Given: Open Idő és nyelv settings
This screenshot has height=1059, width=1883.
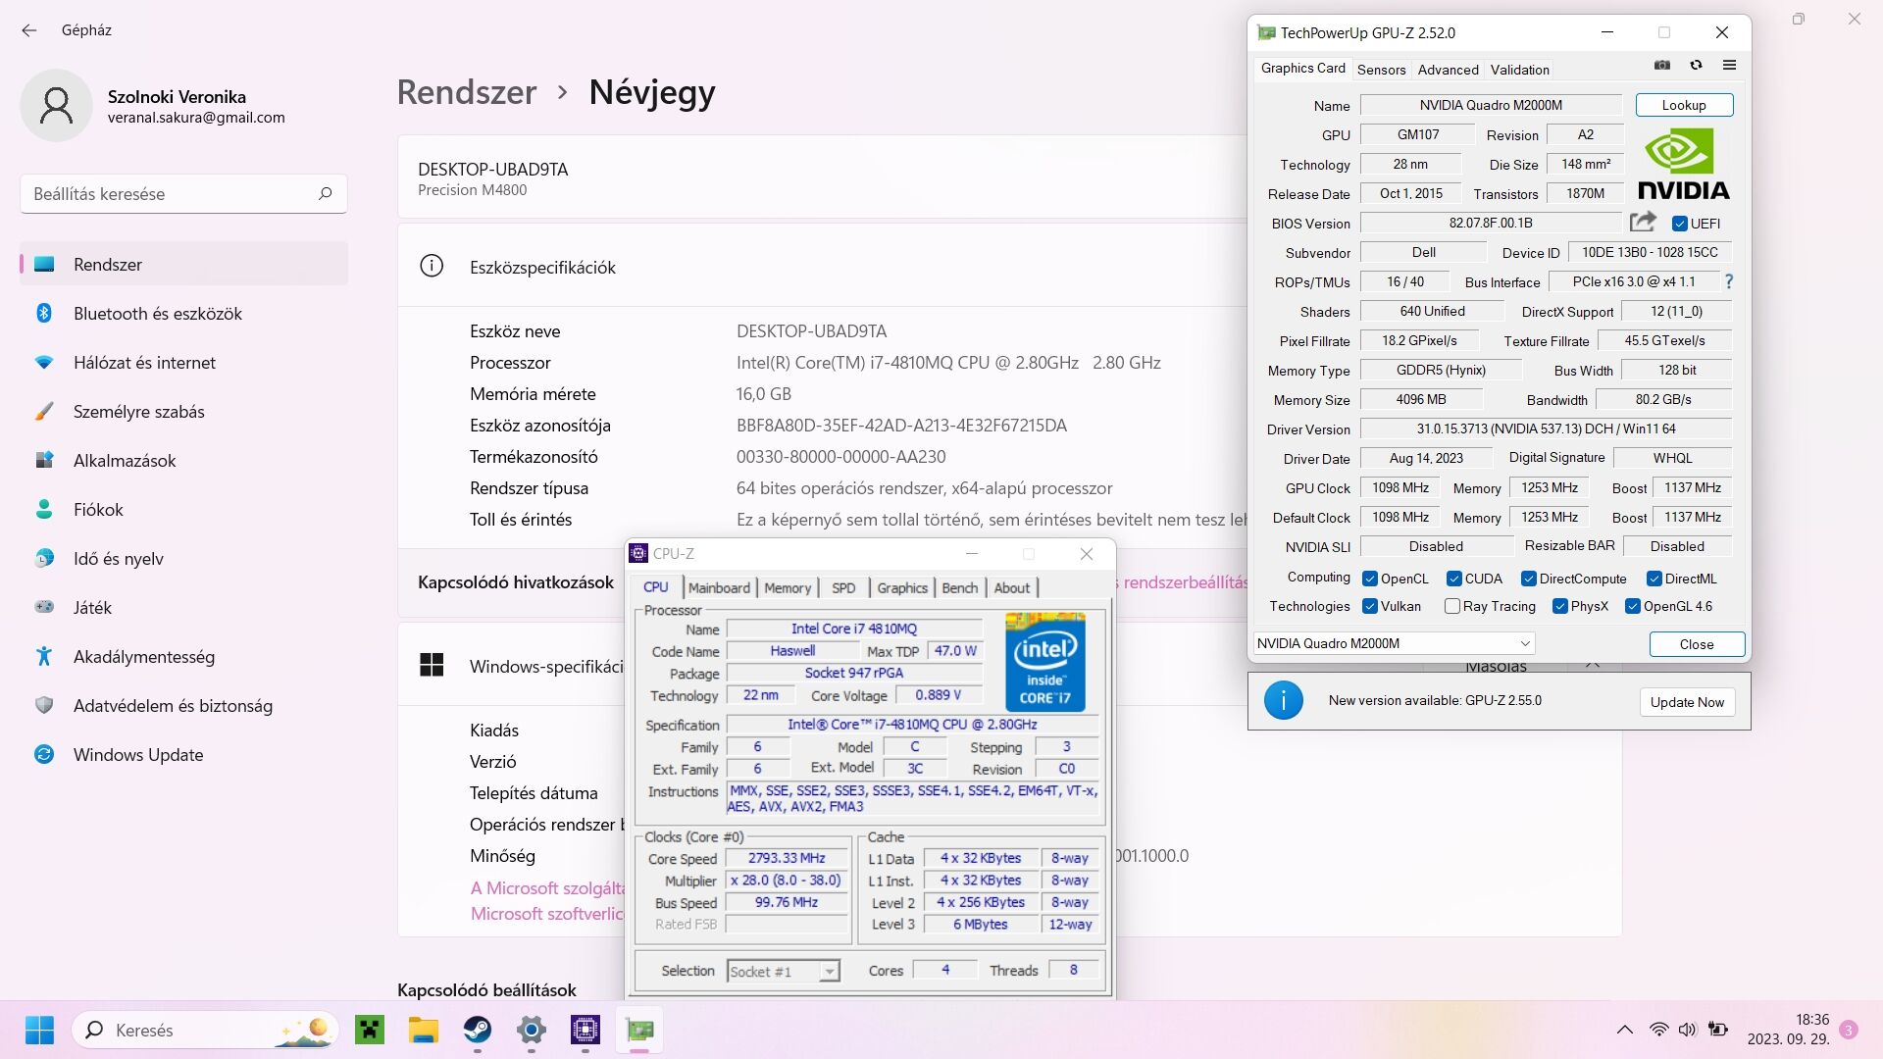Looking at the screenshot, I should (183, 559).
